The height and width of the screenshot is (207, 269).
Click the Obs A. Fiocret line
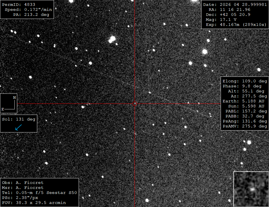(23, 183)
